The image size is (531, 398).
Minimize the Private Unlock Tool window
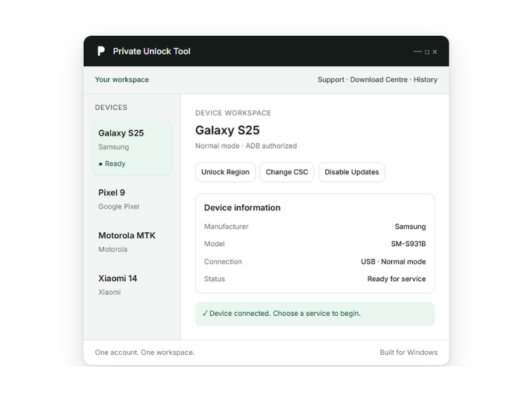(x=417, y=52)
